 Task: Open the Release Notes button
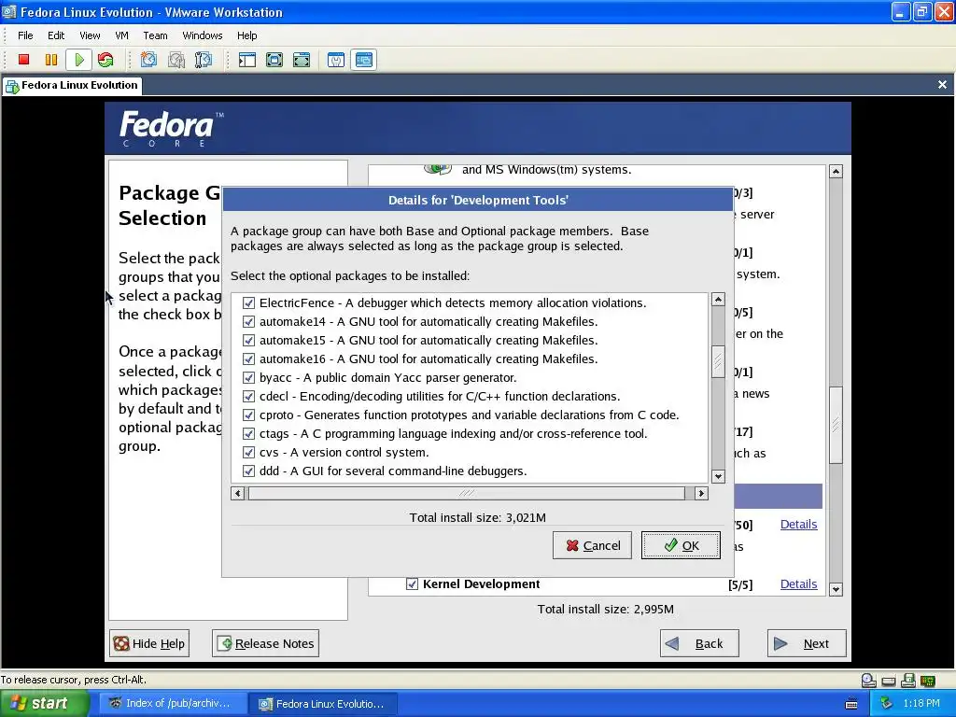pyautogui.click(x=266, y=643)
